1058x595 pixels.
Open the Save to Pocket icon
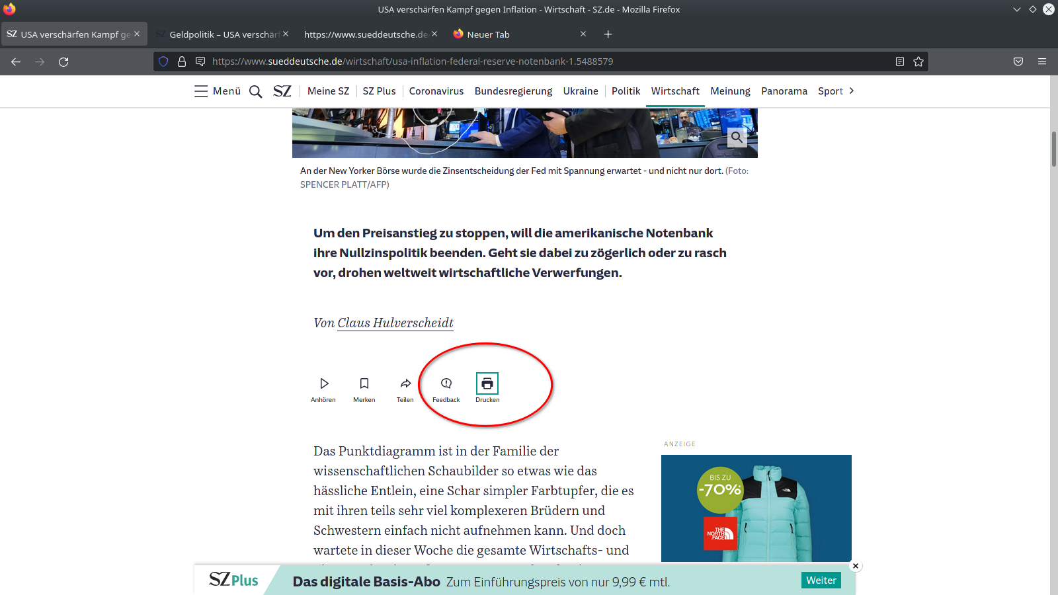point(1018,61)
